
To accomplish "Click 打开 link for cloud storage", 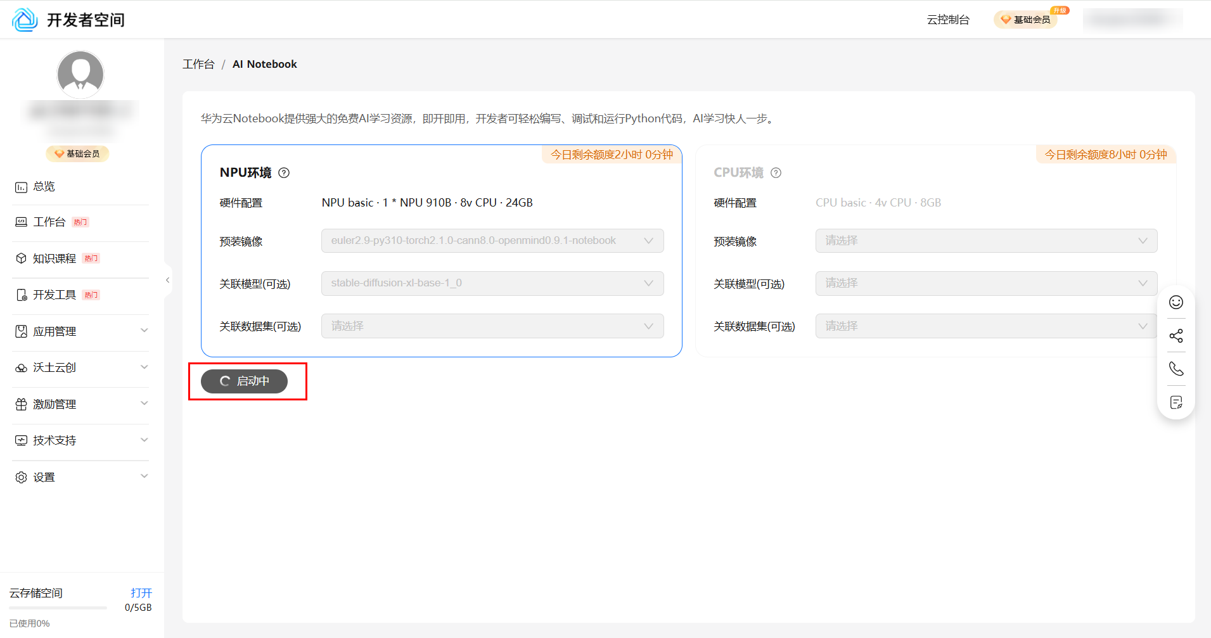I will (x=141, y=593).
